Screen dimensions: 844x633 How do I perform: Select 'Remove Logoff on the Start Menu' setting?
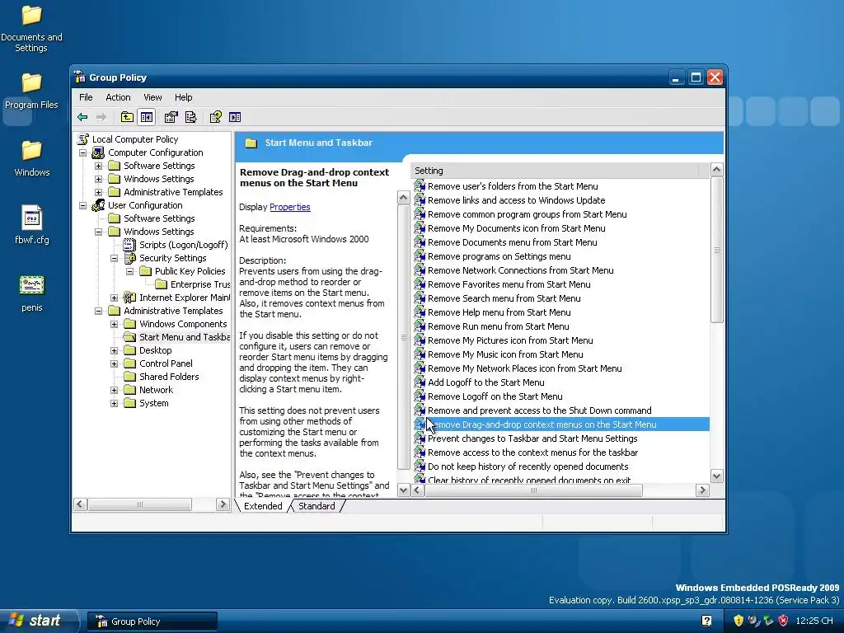(495, 396)
